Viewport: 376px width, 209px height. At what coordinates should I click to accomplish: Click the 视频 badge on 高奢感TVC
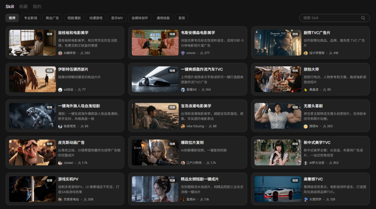(295, 181)
